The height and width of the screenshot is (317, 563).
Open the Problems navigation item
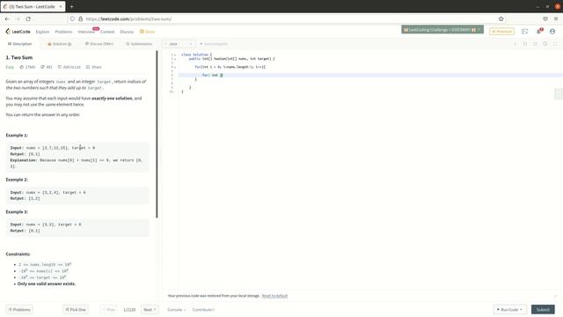[x=63, y=32]
